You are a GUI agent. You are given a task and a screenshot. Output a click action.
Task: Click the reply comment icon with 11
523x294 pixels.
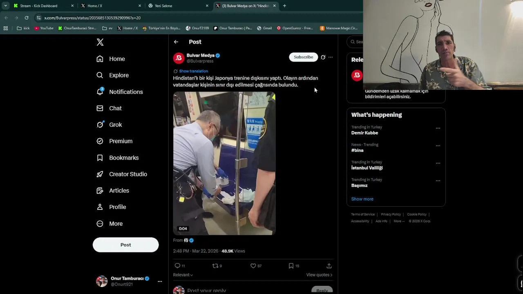[177, 266]
